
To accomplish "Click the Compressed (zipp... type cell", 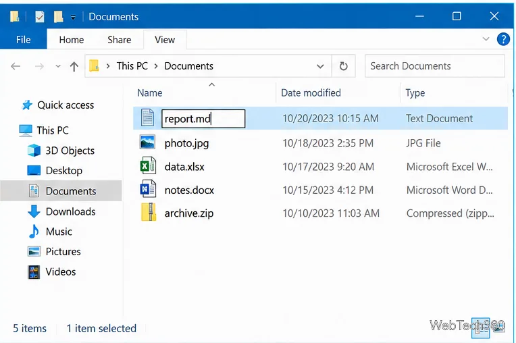I will pyautogui.click(x=450, y=213).
